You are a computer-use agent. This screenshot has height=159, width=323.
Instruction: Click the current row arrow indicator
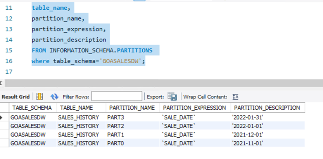2,117
